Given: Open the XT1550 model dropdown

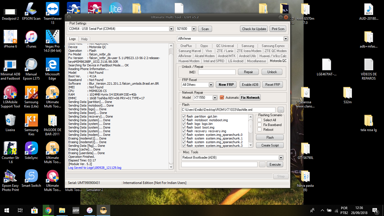Looking at the screenshot, I should (x=215, y=98).
